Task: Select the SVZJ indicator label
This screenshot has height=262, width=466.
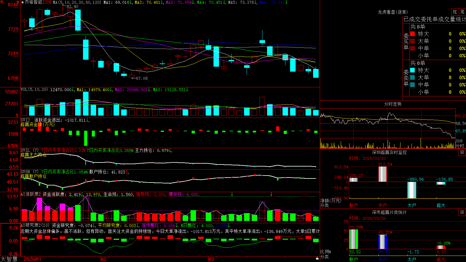Action: pos(25,120)
